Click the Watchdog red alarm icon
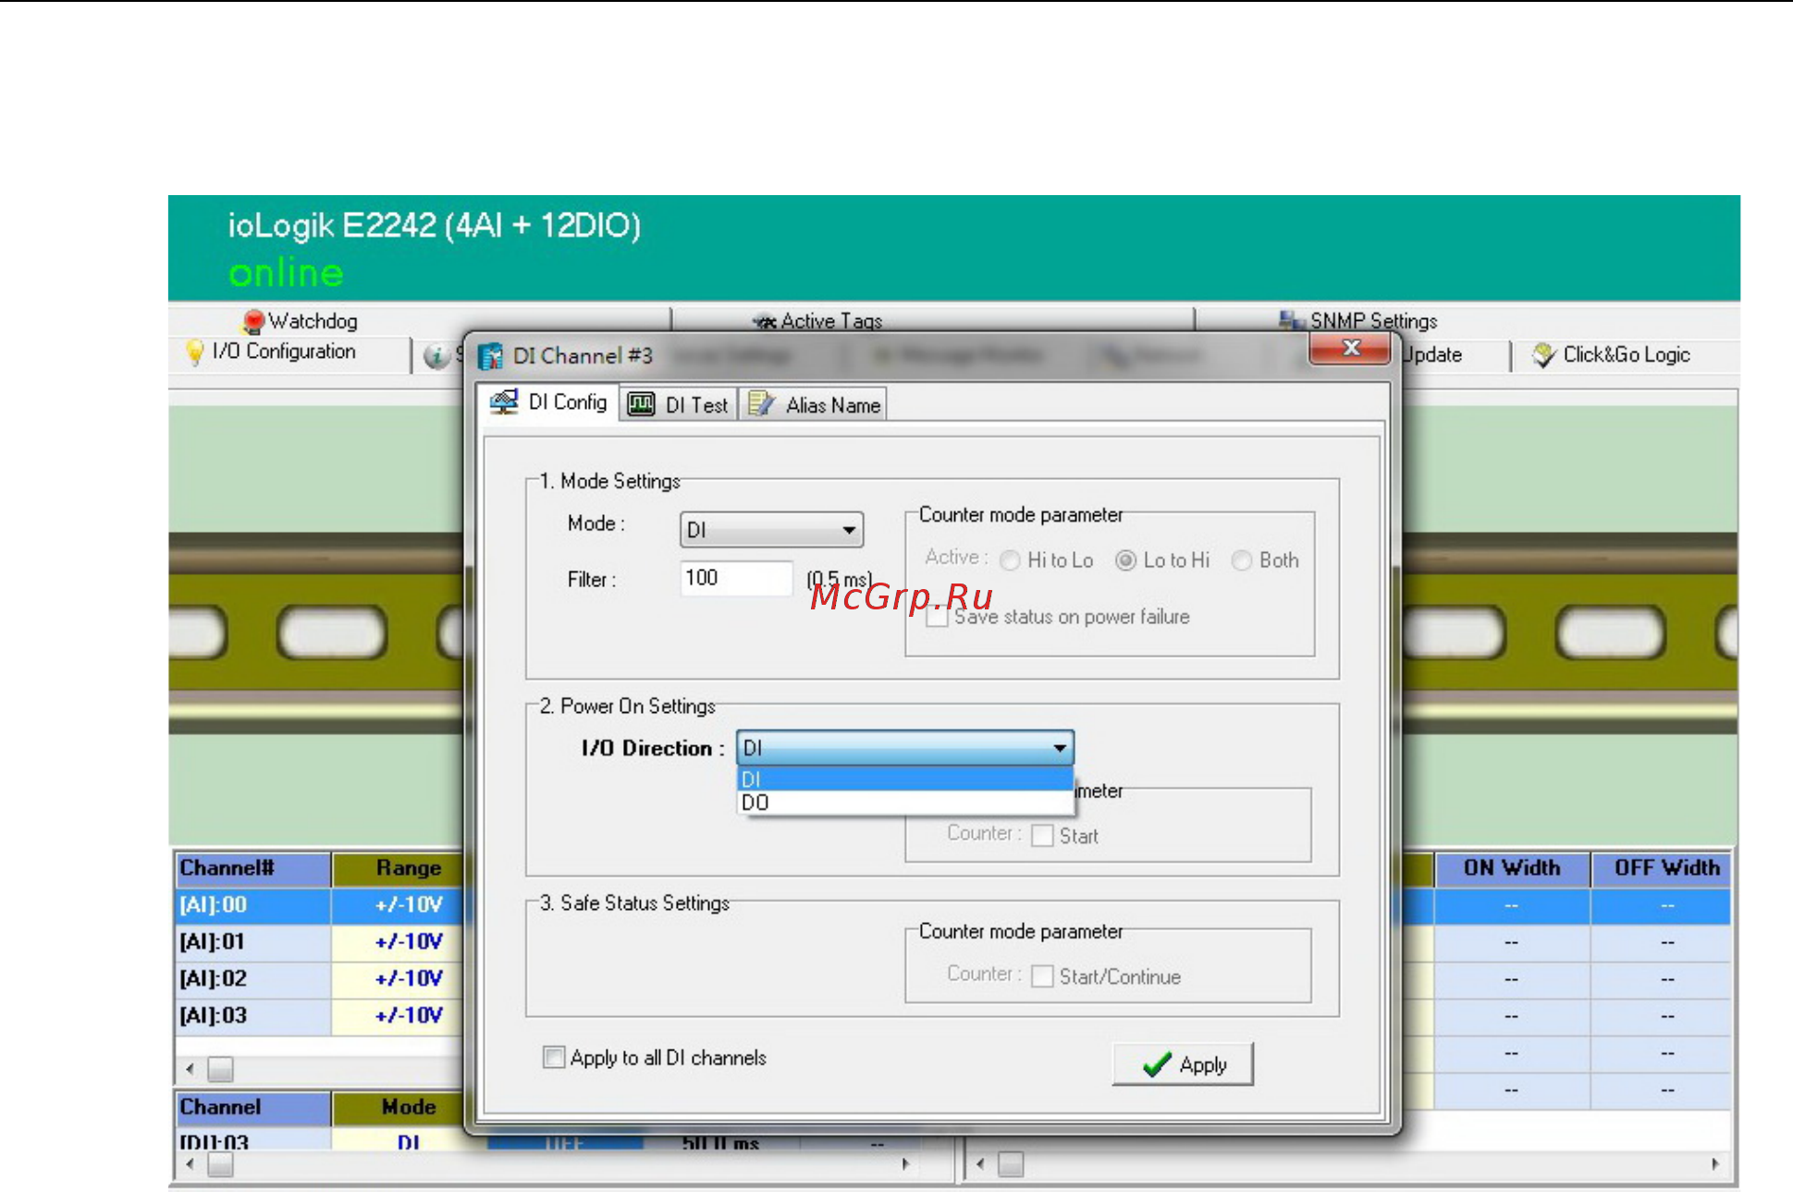This screenshot has width=1793, height=1192. pyautogui.click(x=252, y=322)
